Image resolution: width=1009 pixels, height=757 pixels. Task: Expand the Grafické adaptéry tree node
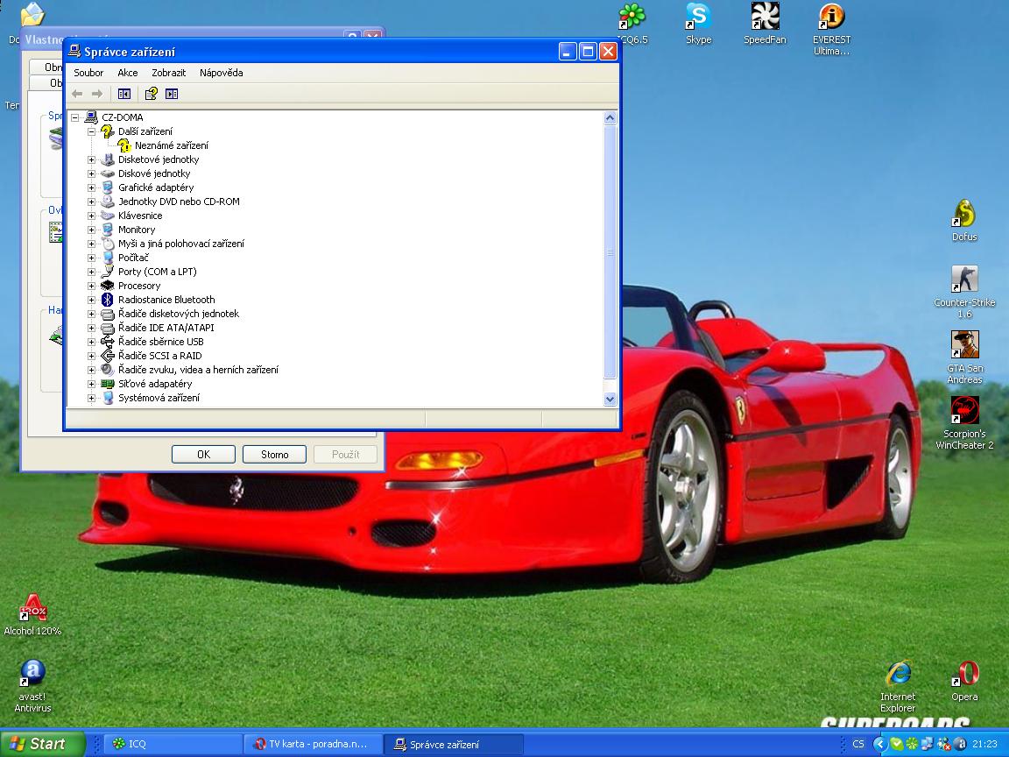(91, 187)
